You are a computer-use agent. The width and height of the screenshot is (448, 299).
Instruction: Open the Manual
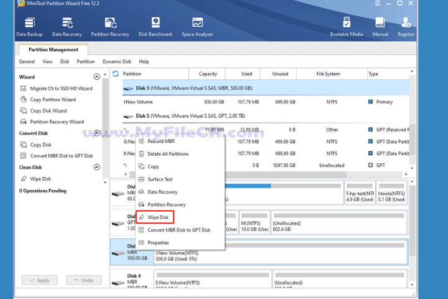click(380, 27)
